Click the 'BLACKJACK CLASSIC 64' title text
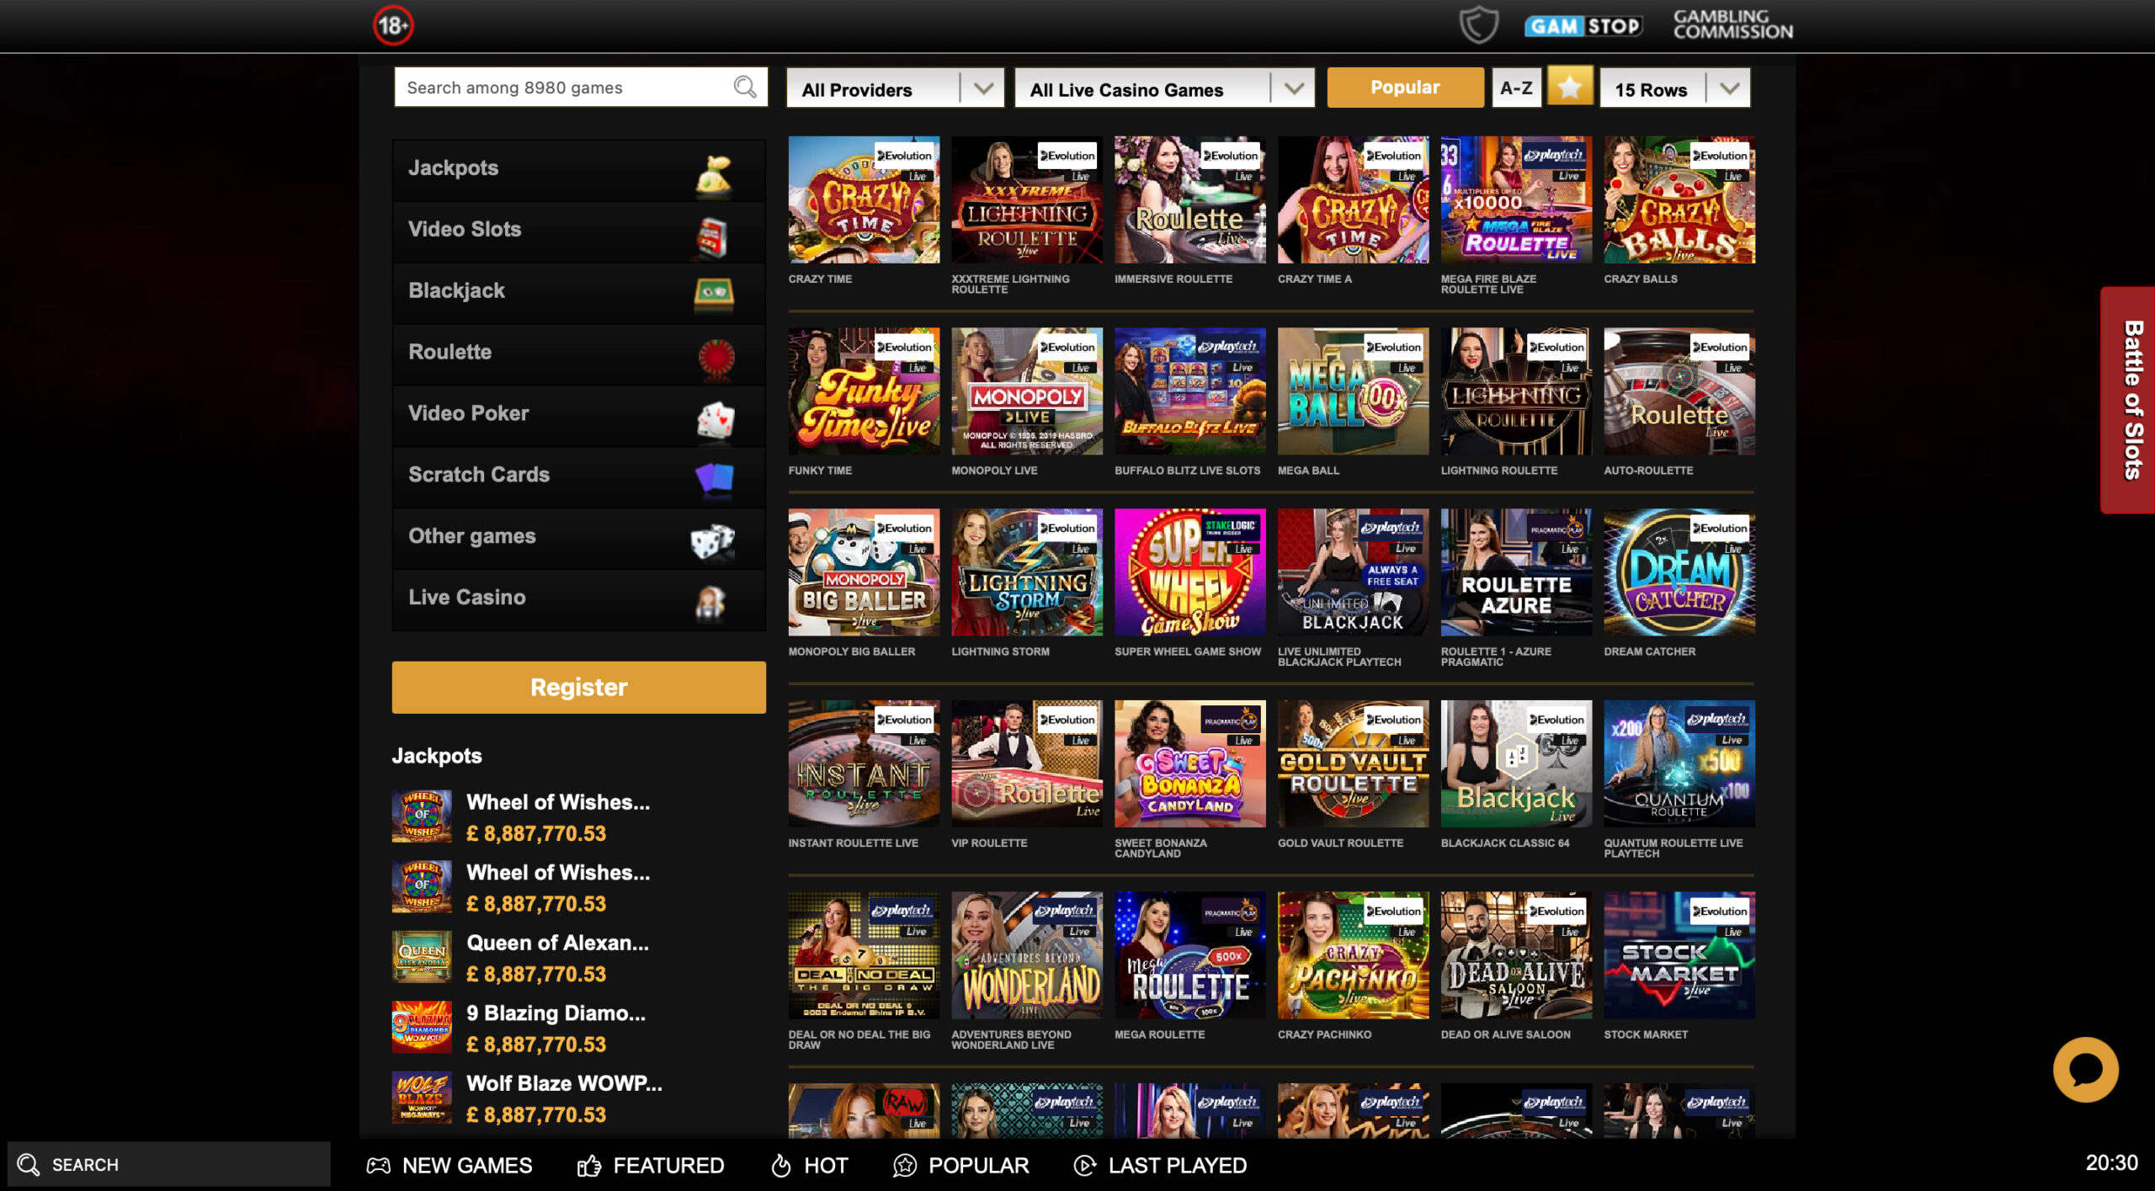The image size is (2155, 1191). [x=1505, y=843]
